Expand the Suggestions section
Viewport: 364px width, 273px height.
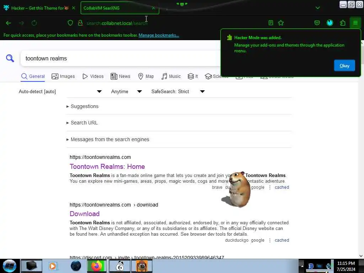tap(82, 106)
